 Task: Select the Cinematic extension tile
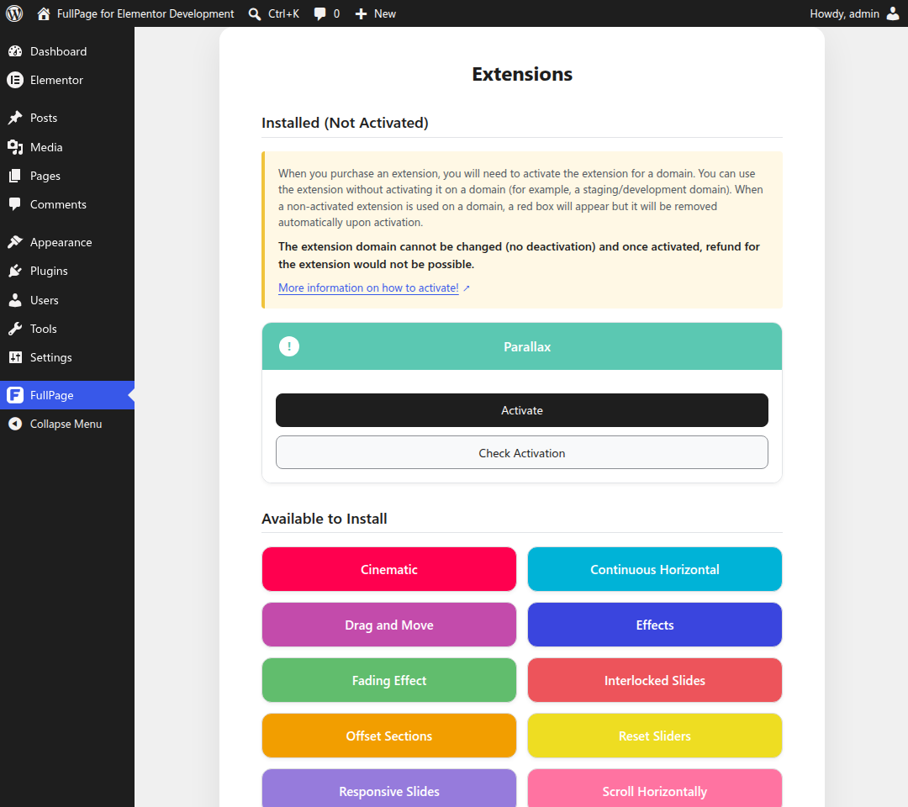(x=388, y=569)
